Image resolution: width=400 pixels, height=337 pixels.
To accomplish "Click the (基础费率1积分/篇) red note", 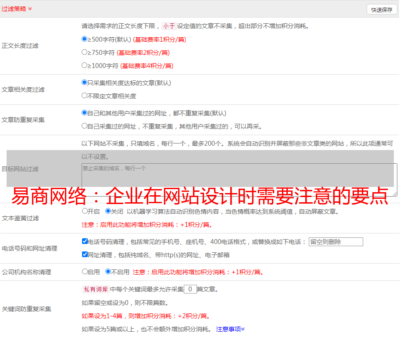I will pyautogui.click(x=160, y=39).
